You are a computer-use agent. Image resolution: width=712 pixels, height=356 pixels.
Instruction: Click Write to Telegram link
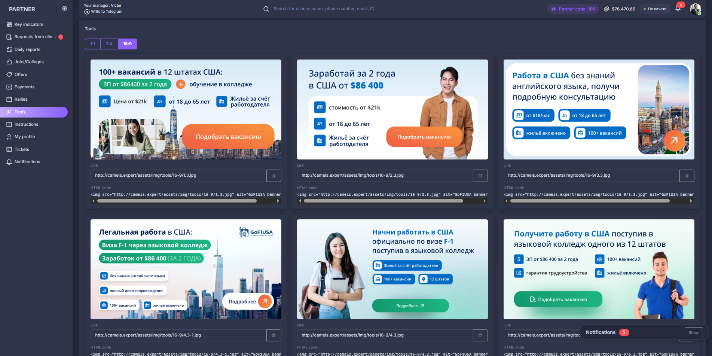106,12
